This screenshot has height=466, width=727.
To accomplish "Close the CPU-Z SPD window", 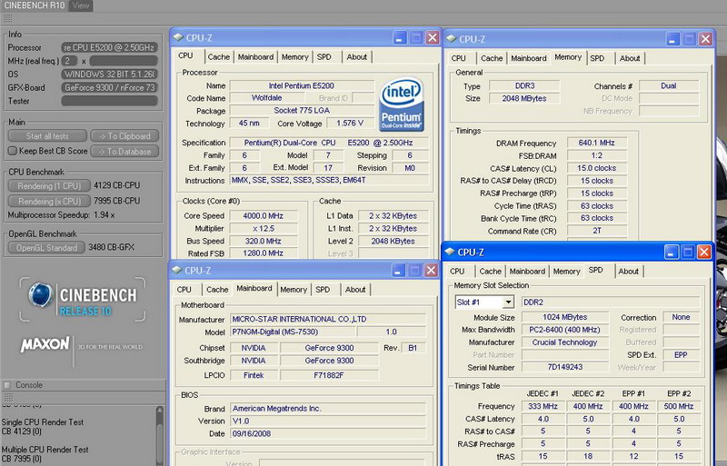I will [704, 253].
